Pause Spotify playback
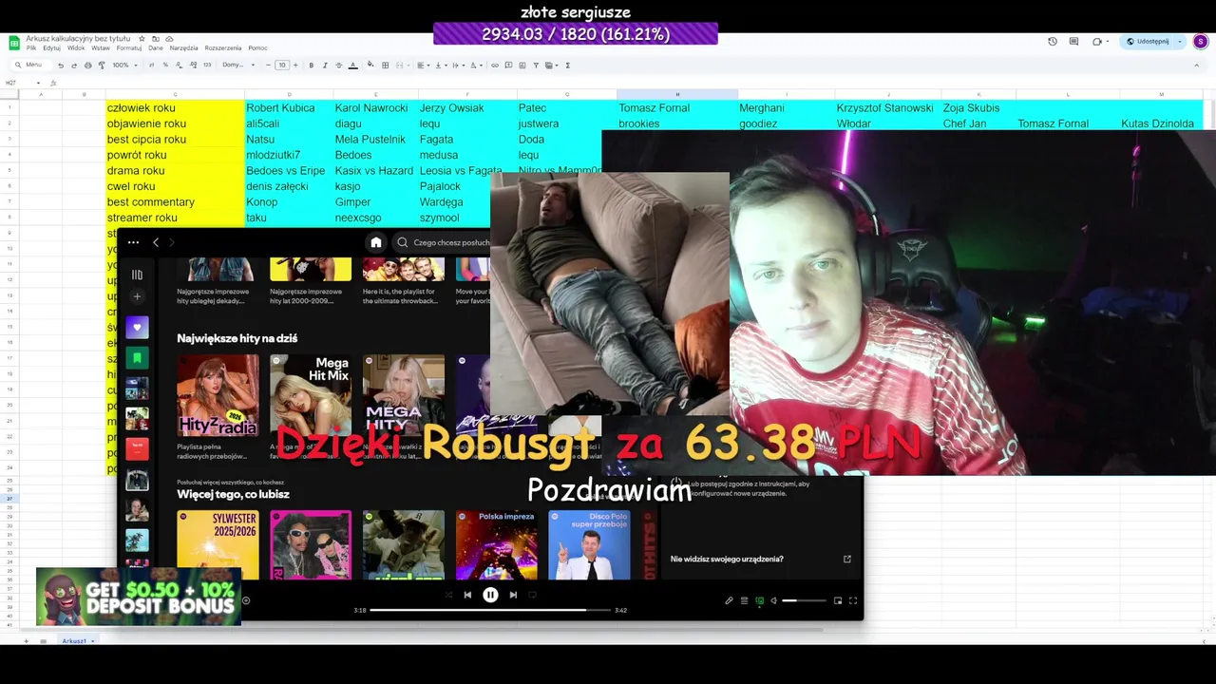This screenshot has width=1216, height=684. pos(490,595)
